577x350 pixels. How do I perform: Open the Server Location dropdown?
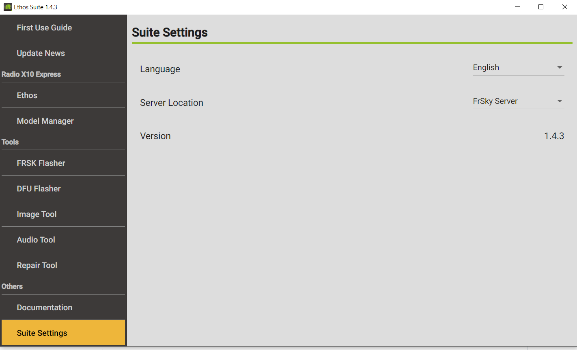(519, 101)
